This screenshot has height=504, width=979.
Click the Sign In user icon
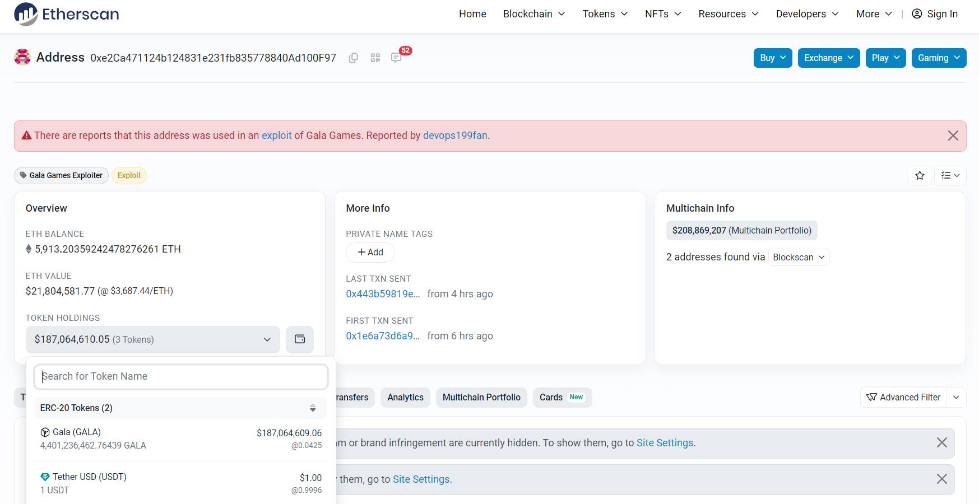(917, 14)
